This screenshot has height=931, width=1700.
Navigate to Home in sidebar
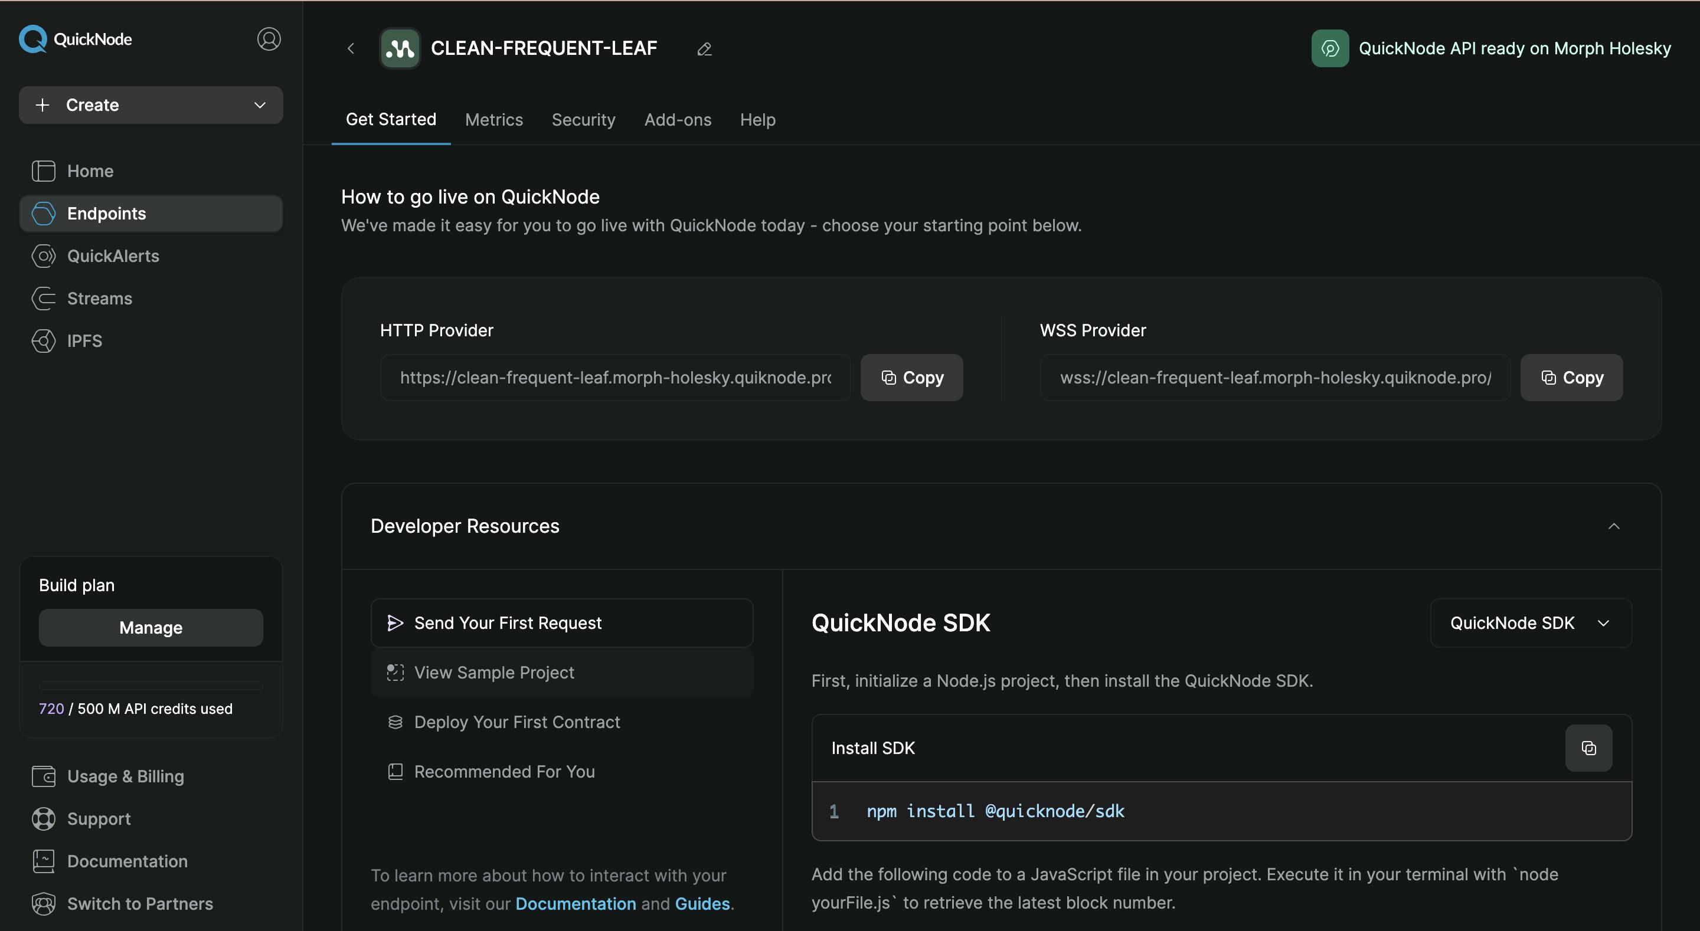(151, 171)
